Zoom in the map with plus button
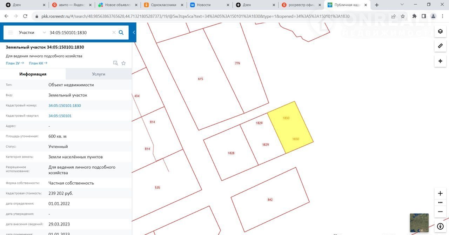Viewport: 449px width, 235px height. point(440,193)
